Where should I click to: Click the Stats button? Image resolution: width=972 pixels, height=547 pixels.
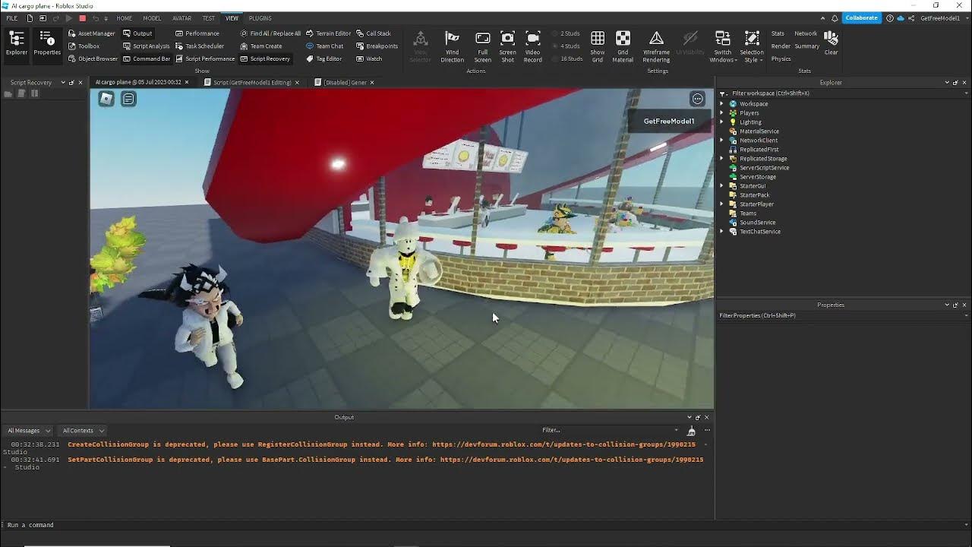pos(778,33)
